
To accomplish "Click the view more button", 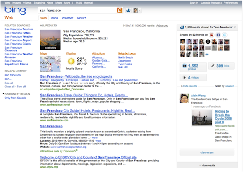I will 207,152.
